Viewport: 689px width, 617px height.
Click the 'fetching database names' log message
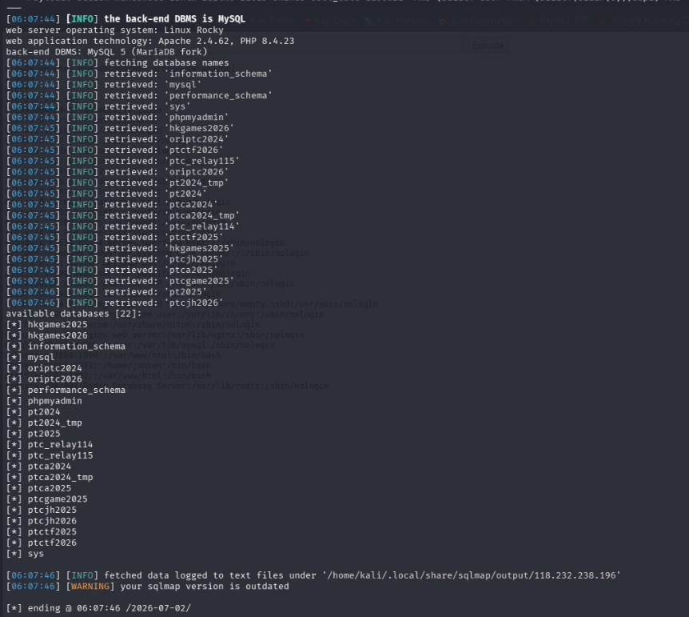(x=166, y=63)
